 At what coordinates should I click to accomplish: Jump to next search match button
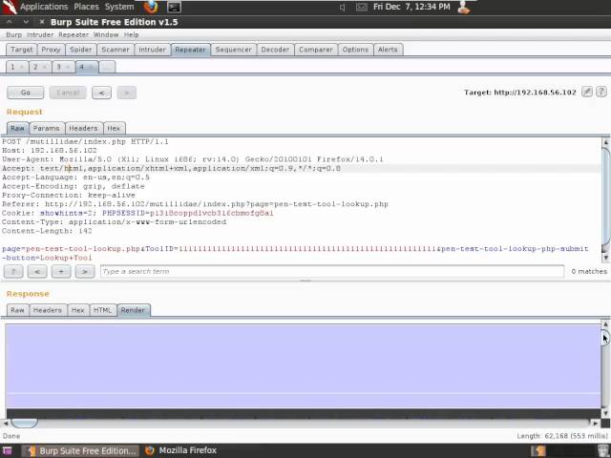pos(85,271)
